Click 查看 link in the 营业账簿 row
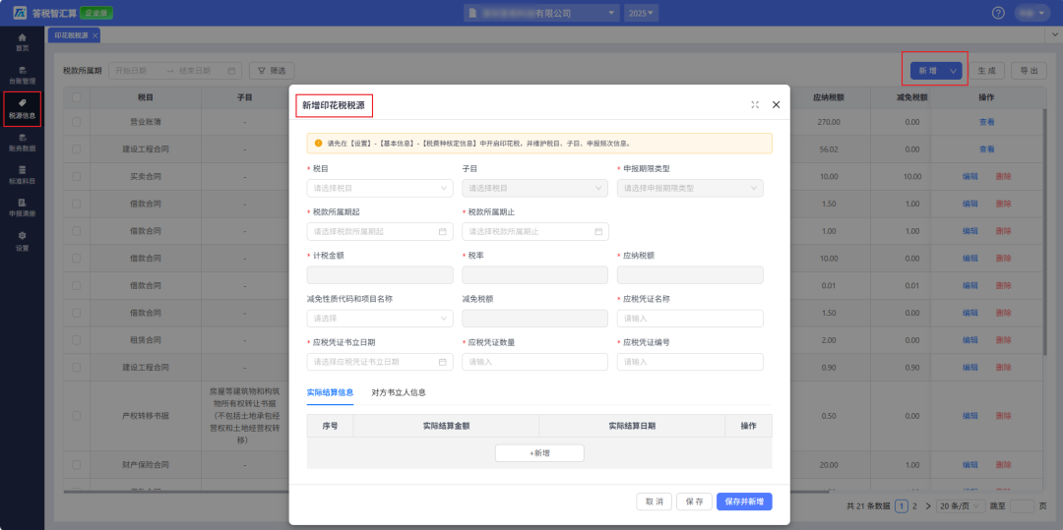The image size is (1063, 530). pos(986,122)
